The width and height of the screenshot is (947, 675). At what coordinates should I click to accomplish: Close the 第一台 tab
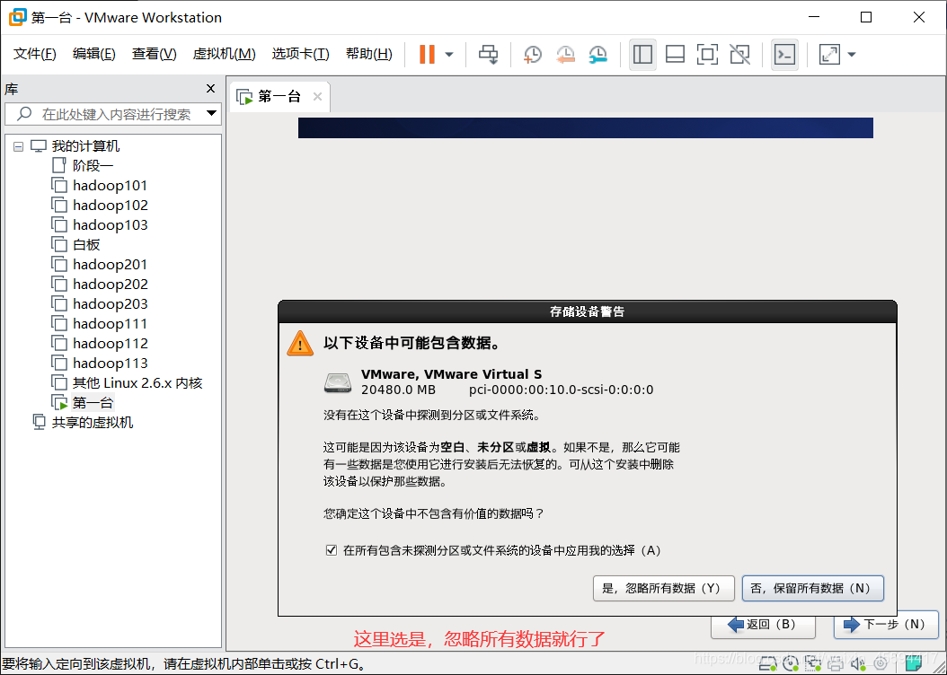pyautogui.click(x=317, y=97)
